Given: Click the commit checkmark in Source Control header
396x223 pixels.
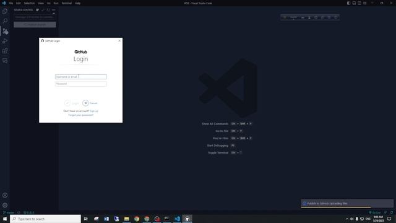Looking at the screenshot, I should tap(43, 10).
